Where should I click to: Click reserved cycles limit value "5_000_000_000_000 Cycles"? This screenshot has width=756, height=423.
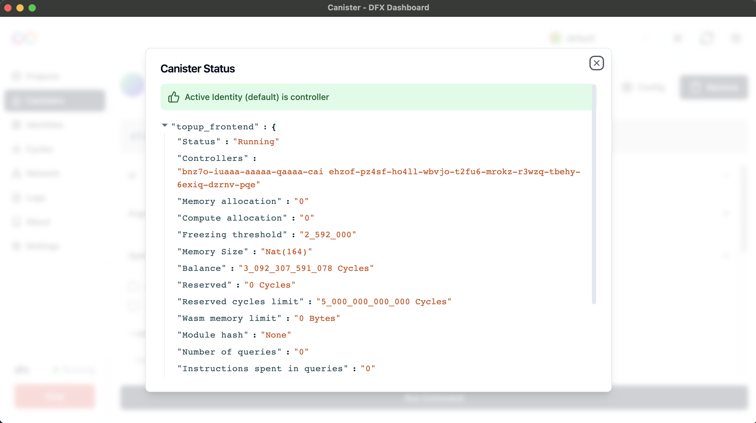coord(384,302)
